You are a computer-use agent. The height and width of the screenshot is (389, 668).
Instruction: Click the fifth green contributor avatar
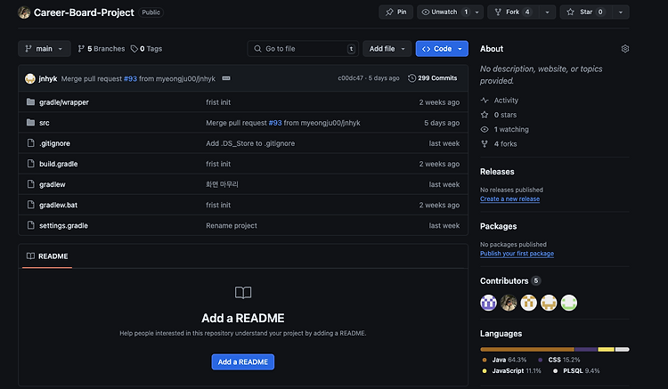click(569, 303)
